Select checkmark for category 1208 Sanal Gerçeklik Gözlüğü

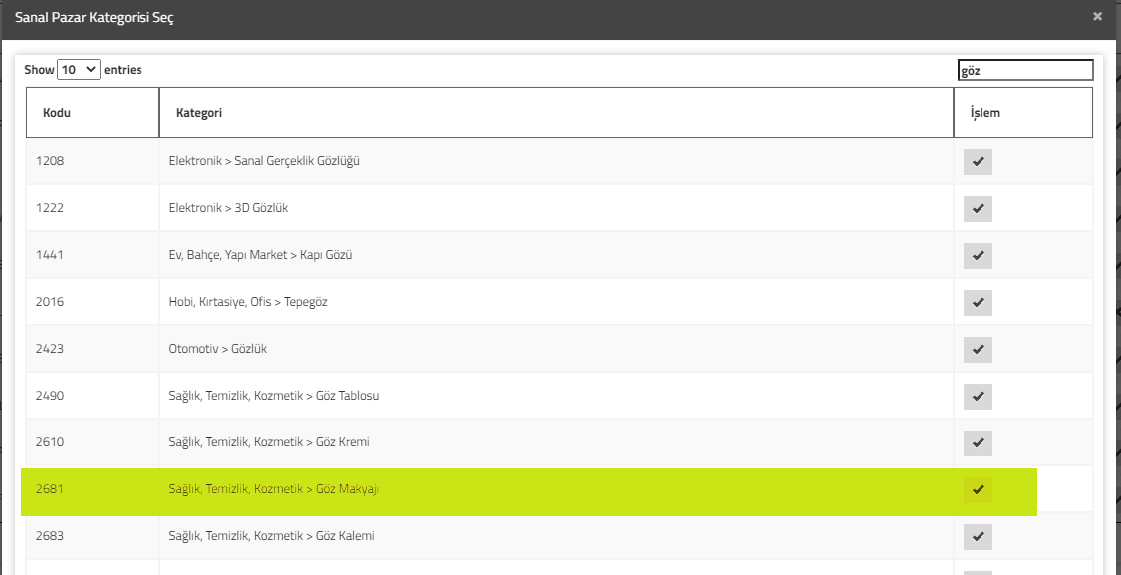978,162
